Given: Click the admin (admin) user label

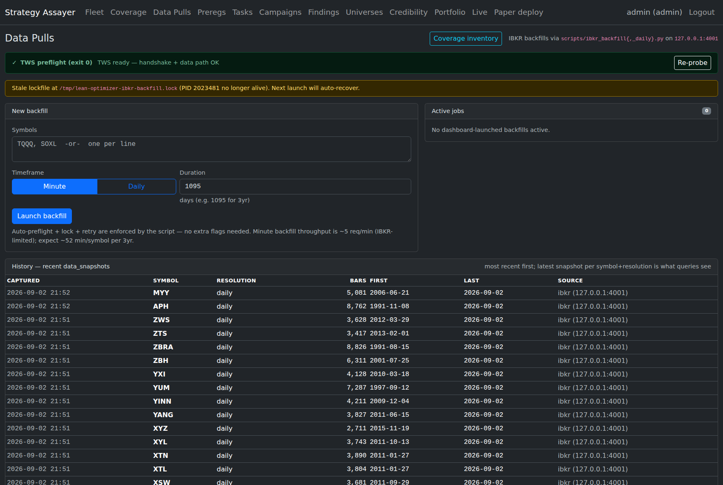Looking at the screenshot, I should tap(654, 12).
